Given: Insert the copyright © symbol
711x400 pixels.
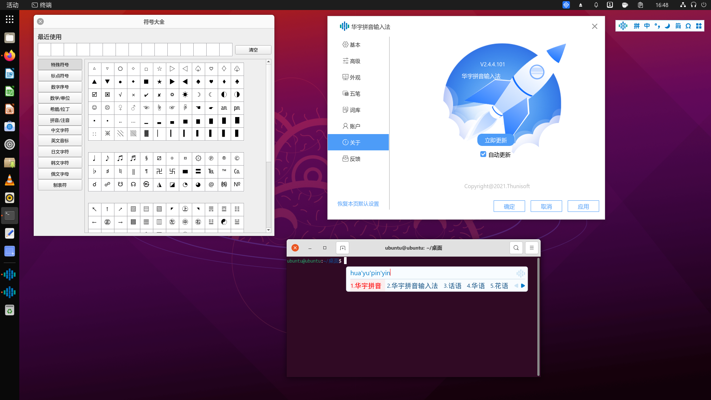Looking at the screenshot, I should (x=237, y=159).
